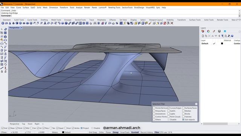
Task: Click the SubD loft branching icon
Action: [45, 23]
